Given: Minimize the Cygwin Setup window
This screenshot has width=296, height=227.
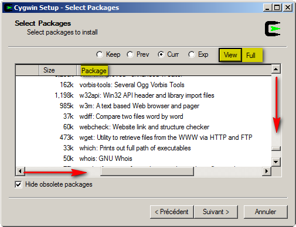Looking at the screenshot, I should (267, 8).
